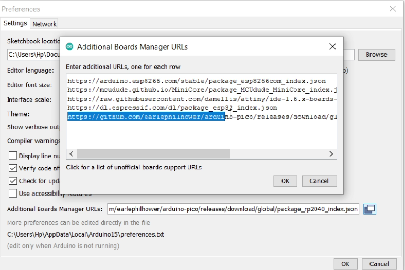Click empty URL text area below entries
This screenshot has height=270, width=405.
[201, 134]
